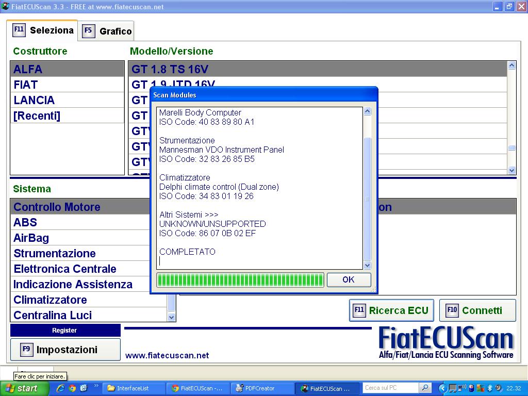Select Centralina Luci system

click(x=89, y=315)
